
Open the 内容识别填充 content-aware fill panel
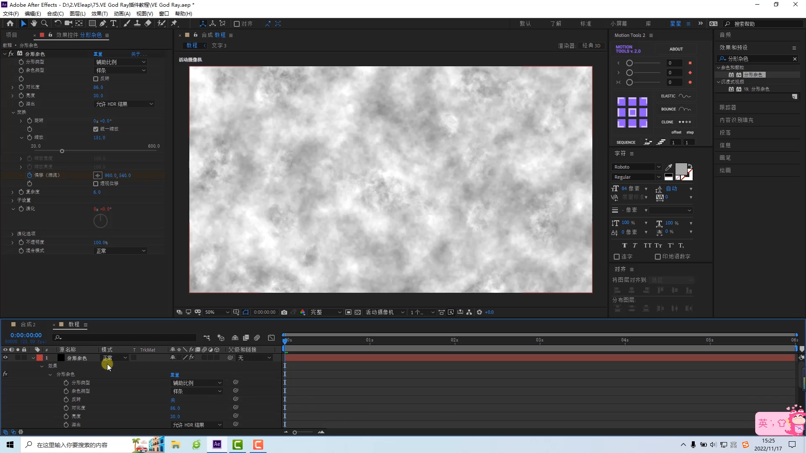(x=736, y=120)
